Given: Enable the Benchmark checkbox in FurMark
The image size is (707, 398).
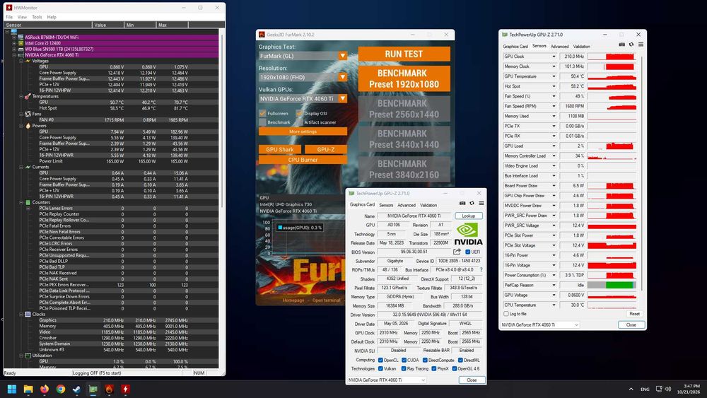Looking at the screenshot, I should tap(262, 122).
